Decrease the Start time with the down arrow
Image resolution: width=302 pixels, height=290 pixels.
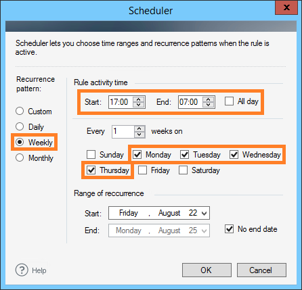[139, 105]
